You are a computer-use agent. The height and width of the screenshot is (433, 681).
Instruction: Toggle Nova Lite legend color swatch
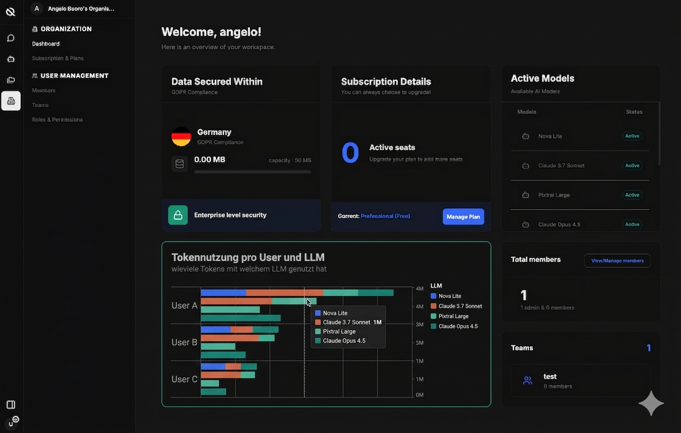point(433,296)
